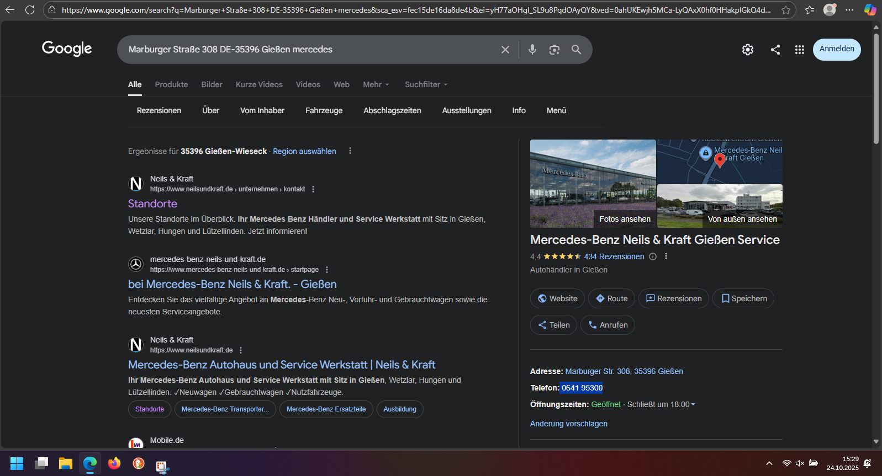Expand the Mehr search category dropdown
882x476 pixels.
376,84
